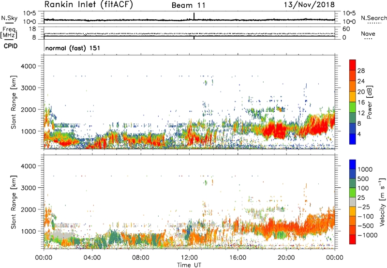The height and width of the screenshot is (268, 387).
Task: Click the "CPID" row label
Action: click(10, 46)
